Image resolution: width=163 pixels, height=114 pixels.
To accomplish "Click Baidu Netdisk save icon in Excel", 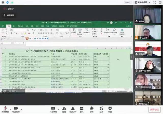I will tap(122, 32).
